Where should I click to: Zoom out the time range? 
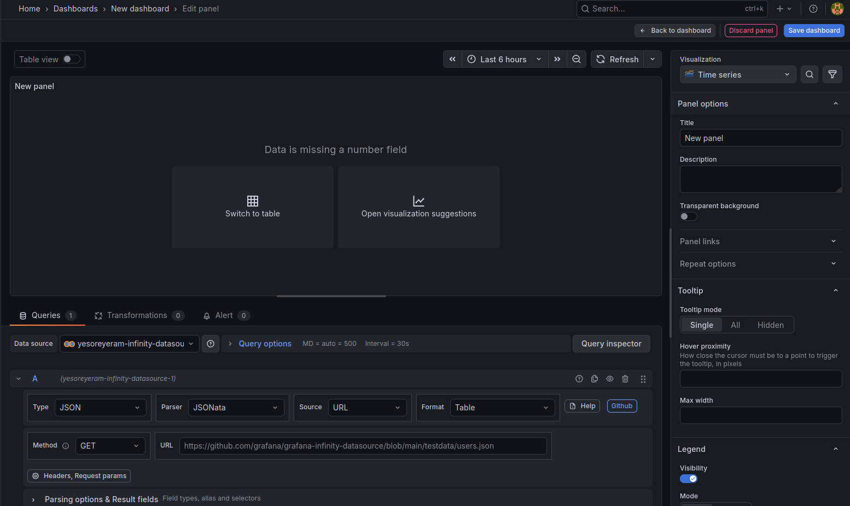click(577, 59)
